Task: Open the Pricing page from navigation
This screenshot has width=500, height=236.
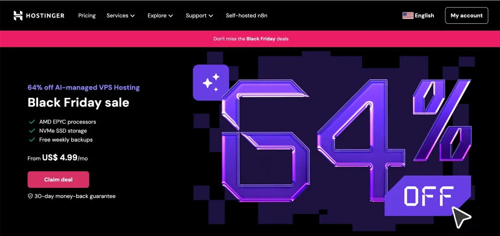Action: [x=87, y=16]
